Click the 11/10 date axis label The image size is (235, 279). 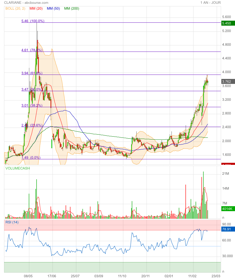pos(122,276)
